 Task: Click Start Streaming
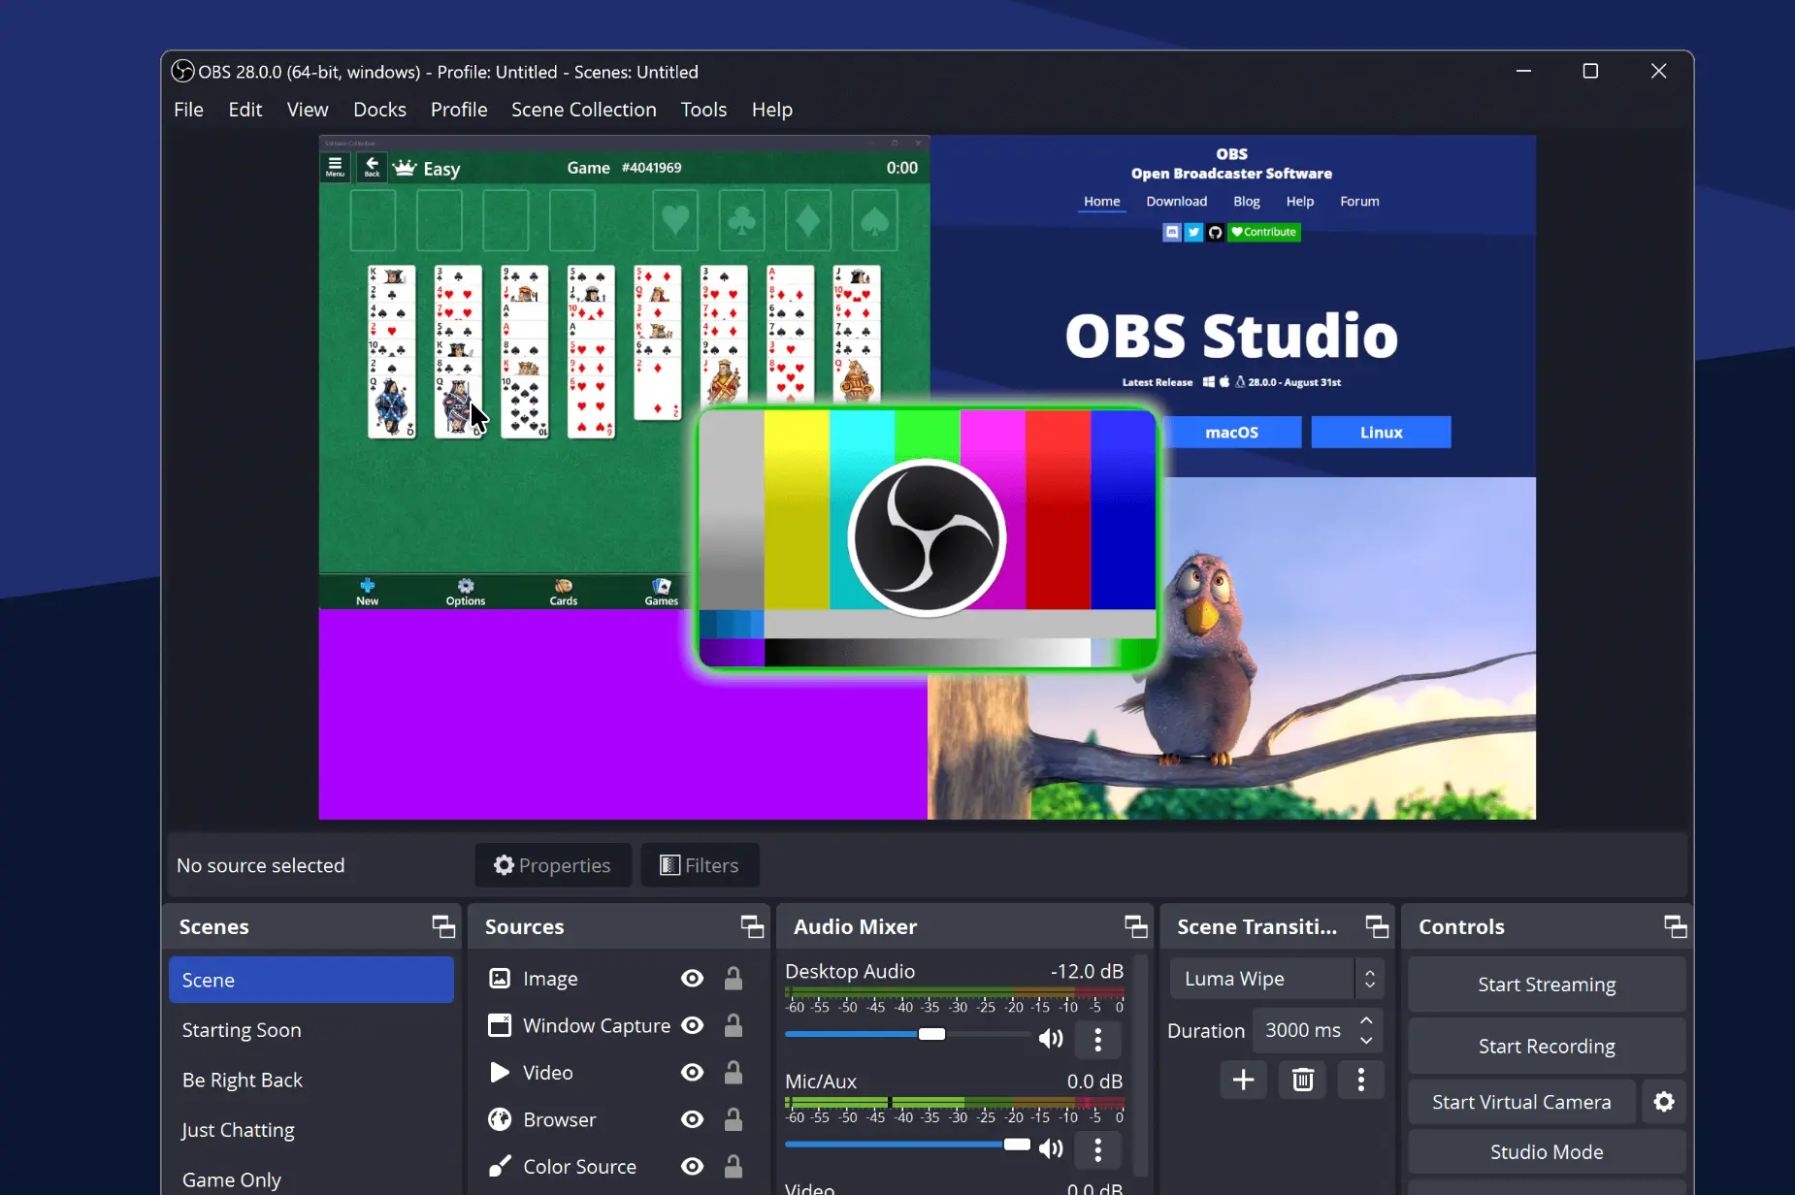point(1547,985)
